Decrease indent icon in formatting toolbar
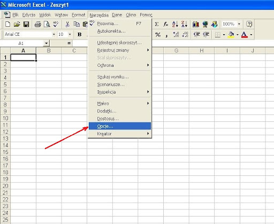This screenshot has height=224, width=274. coord(197,34)
